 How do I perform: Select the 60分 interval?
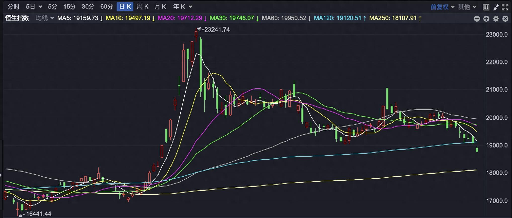(x=106, y=7)
